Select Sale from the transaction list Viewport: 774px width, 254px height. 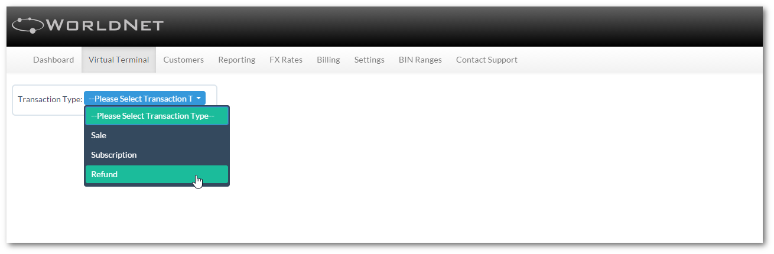[x=157, y=135]
